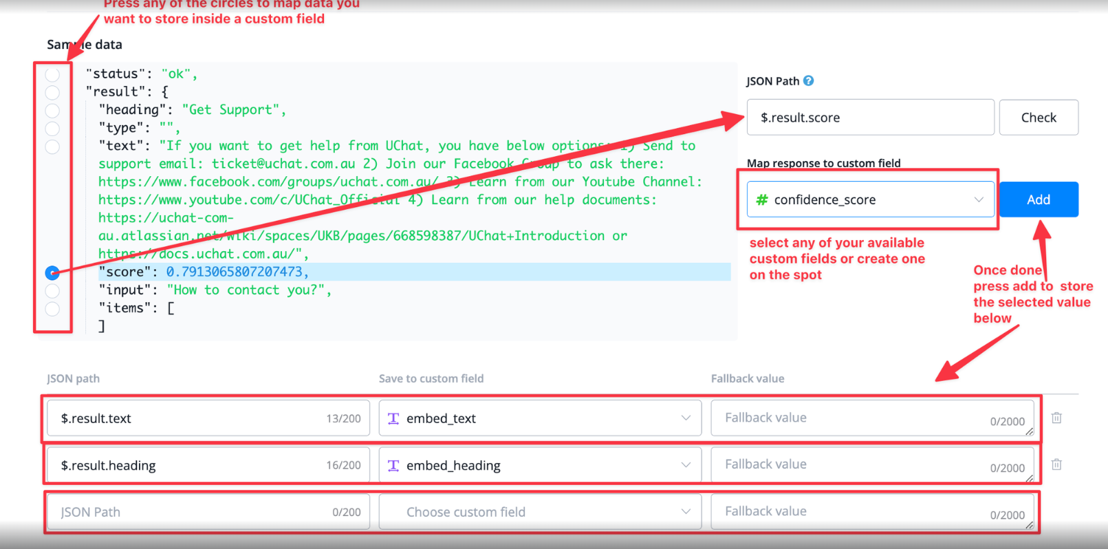
Task: Click the JSON Path field containing $.result.score
Action: [870, 118]
